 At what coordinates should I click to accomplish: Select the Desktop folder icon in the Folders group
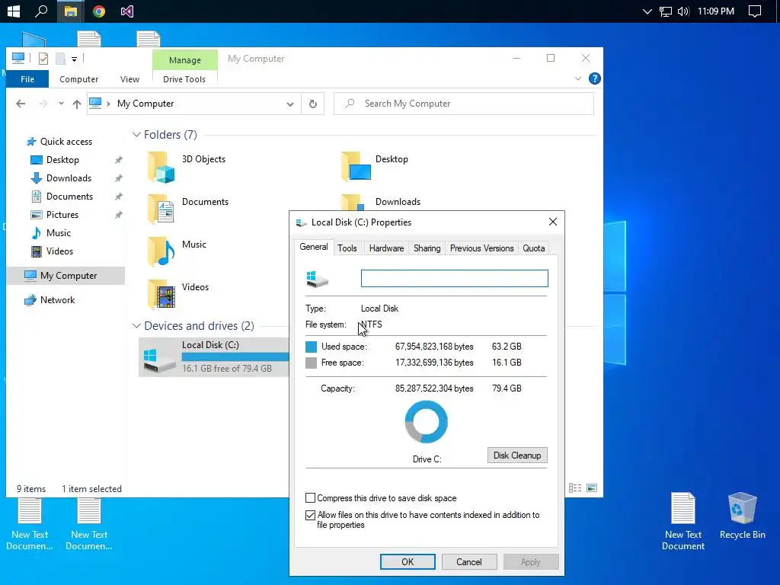coord(356,167)
